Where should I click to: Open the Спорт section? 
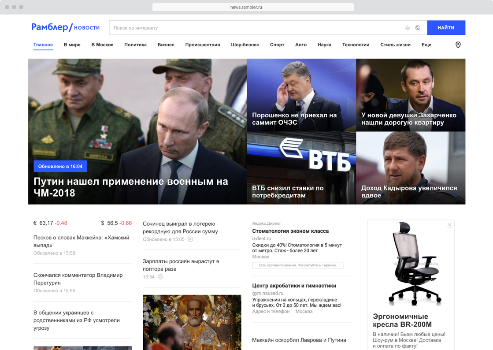pos(277,45)
